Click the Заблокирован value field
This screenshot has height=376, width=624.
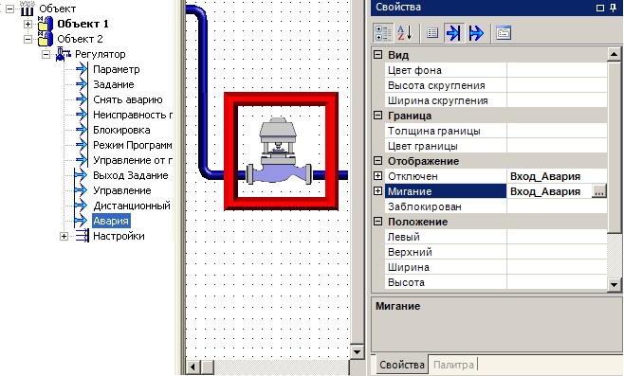tap(557, 206)
